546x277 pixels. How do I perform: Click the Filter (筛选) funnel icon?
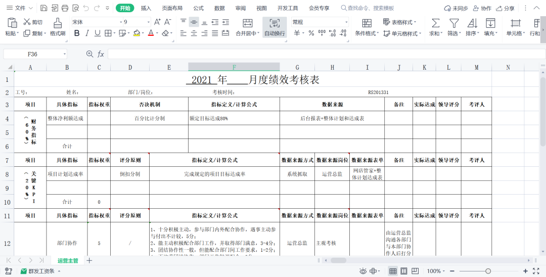point(454,23)
